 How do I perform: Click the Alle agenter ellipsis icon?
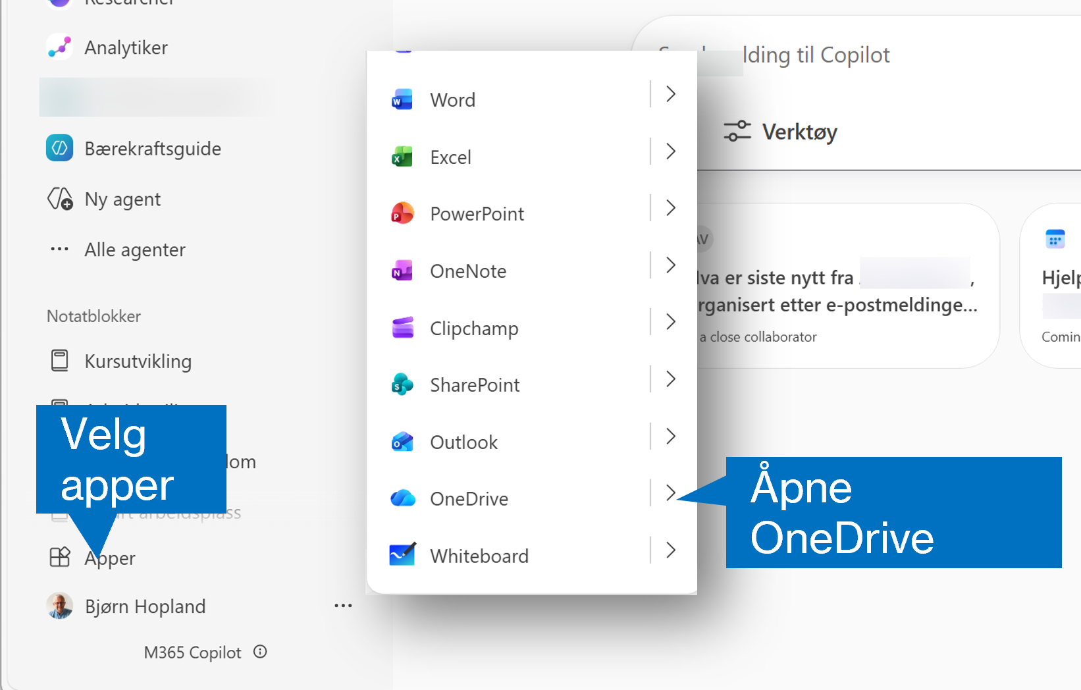coord(59,250)
